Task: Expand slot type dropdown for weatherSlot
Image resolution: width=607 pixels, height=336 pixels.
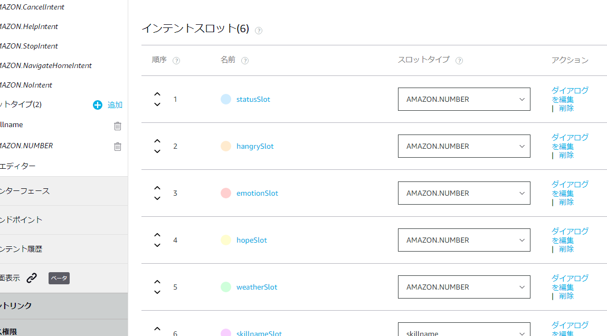Action: [464, 287]
